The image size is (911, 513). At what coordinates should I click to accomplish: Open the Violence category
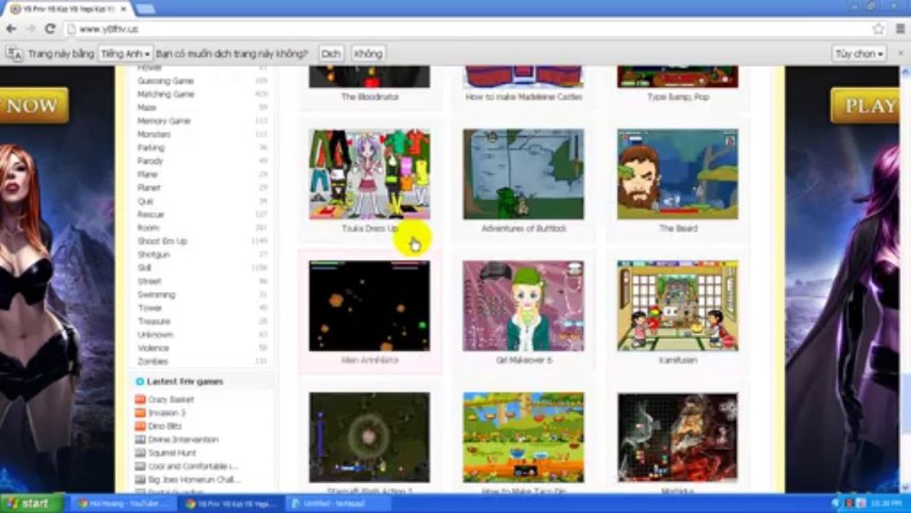point(153,348)
